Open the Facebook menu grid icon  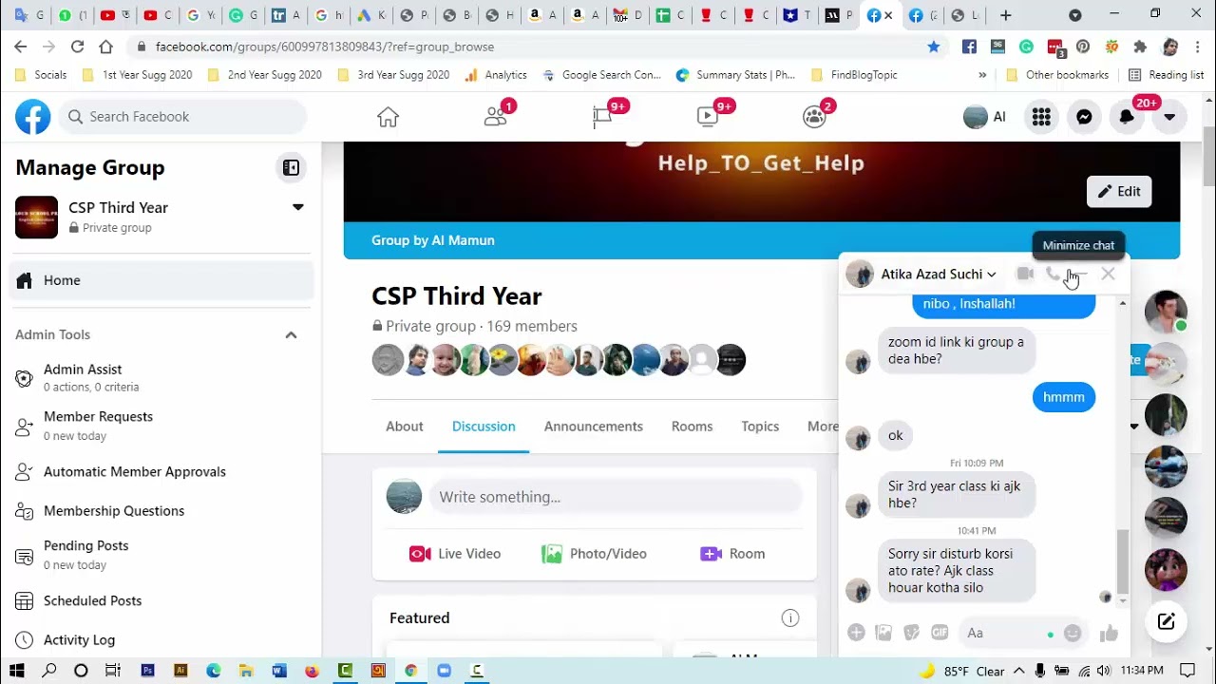[x=1041, y=117]
